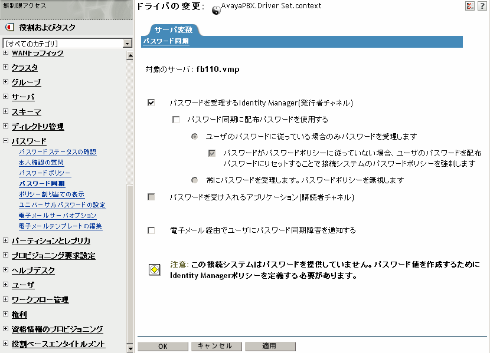Open the すべてのカテゴリ dropdown

[x=128, y=43]
